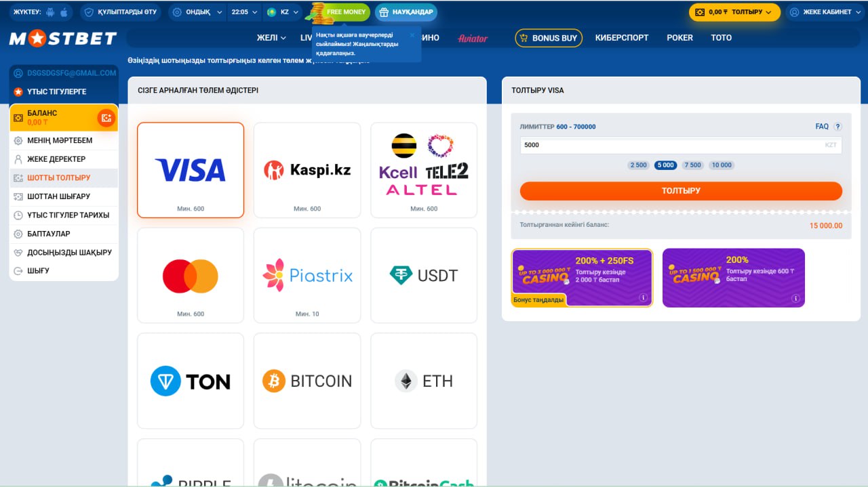The height and width of the screenshot is (487, 868).
Task: Click the deposit amount input field
Action: click(x=681, y=145)
